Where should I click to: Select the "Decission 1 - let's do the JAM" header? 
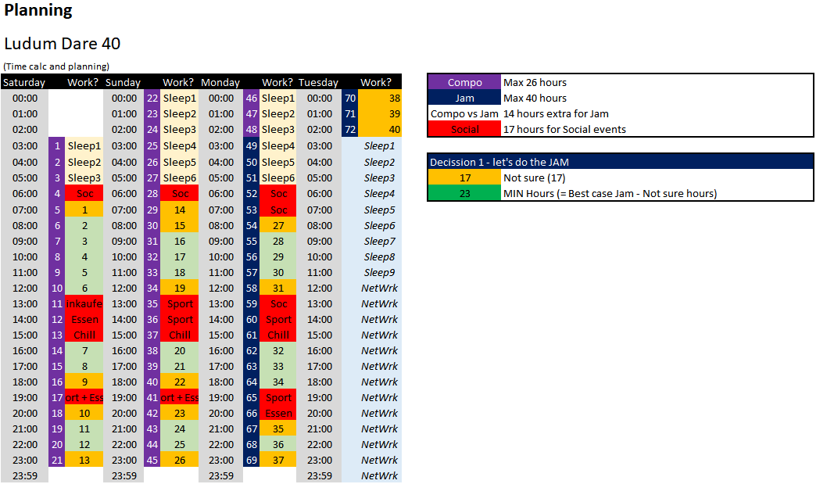point(620,162)
